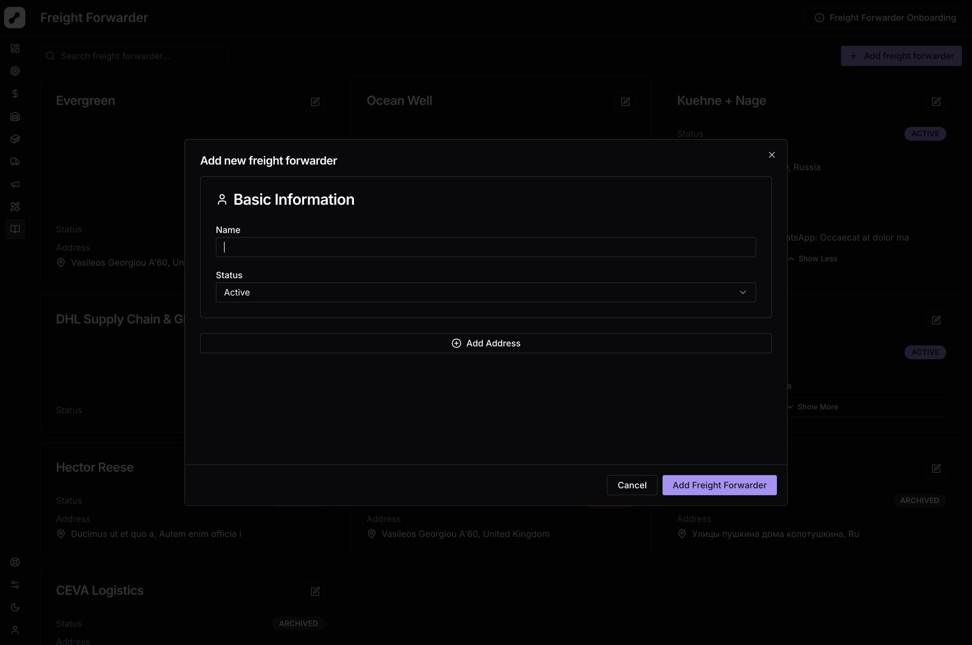Viewport: 972px width, 645px height.
Task: Edit the Kuehne + Nage card
Action: 936,102
